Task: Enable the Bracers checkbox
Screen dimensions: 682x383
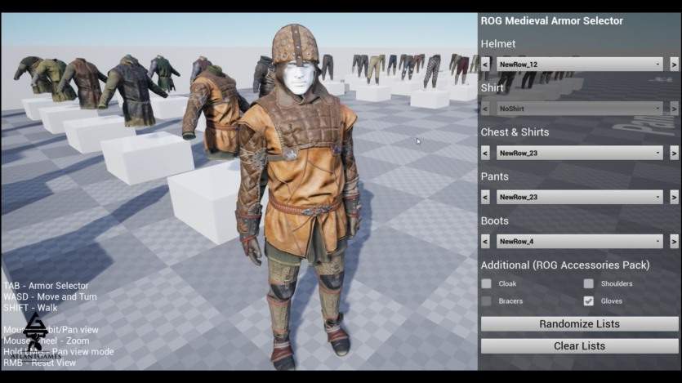Action: click(x=486, y=301)
